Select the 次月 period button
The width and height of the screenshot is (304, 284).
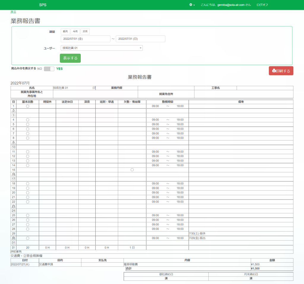point(85,31)
